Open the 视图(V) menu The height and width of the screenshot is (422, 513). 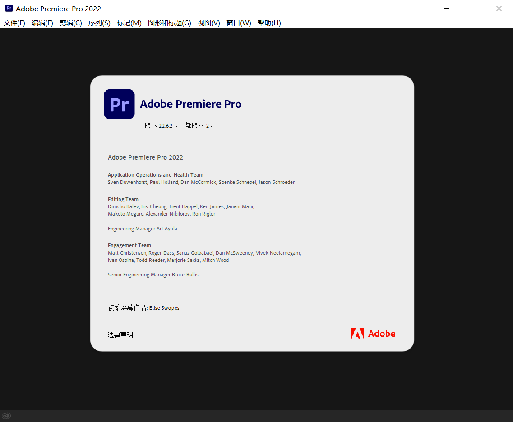click(209, 23)
